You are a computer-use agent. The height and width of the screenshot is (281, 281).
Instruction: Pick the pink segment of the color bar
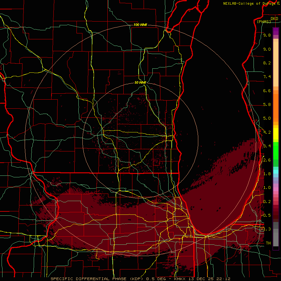[x=276, y=189]
